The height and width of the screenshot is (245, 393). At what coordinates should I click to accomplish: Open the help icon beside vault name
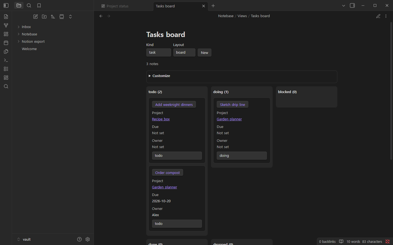pos(79,239)
